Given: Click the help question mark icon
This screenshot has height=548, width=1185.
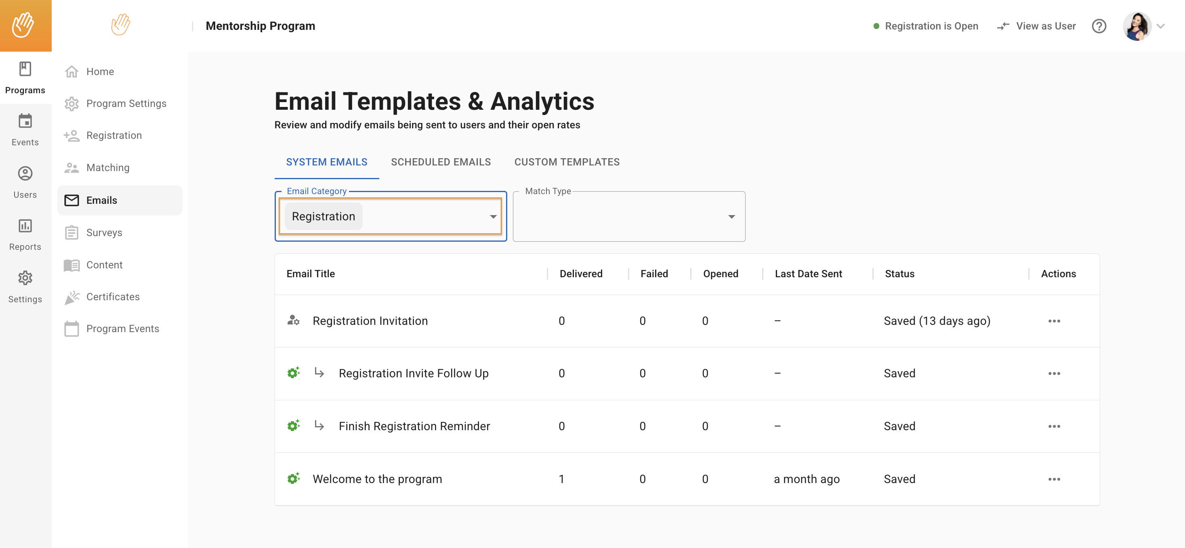Looking at the screenshot, I should (x=1099, y=26).
